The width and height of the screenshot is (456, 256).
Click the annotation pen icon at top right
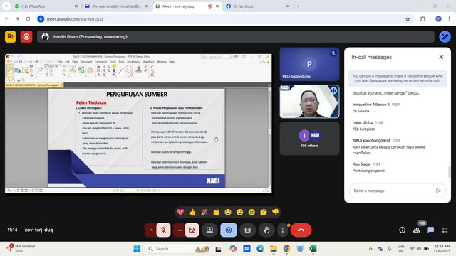pos(445,37)
